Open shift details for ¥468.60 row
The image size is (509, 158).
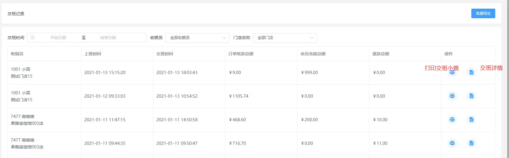coord(471,120)
